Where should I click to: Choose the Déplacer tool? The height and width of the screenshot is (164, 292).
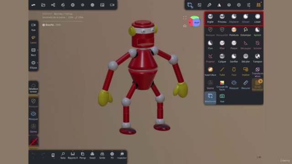tap(234, 18)
